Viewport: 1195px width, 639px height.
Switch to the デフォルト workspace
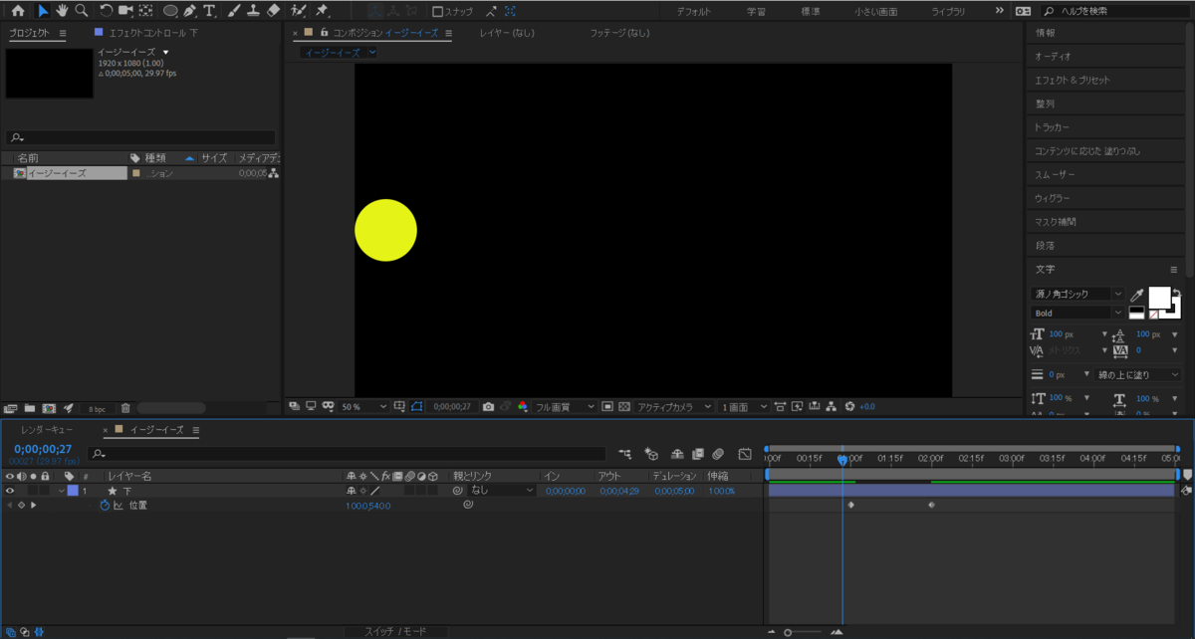coord(693,11)
